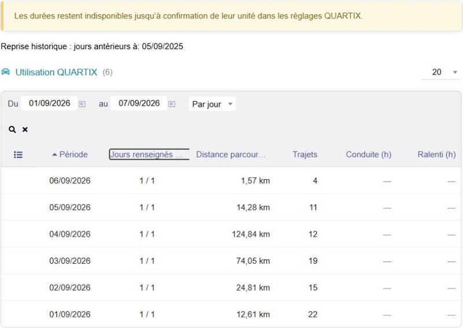Click the yellow durations unavailable warning banner

[x=231, y=16]
